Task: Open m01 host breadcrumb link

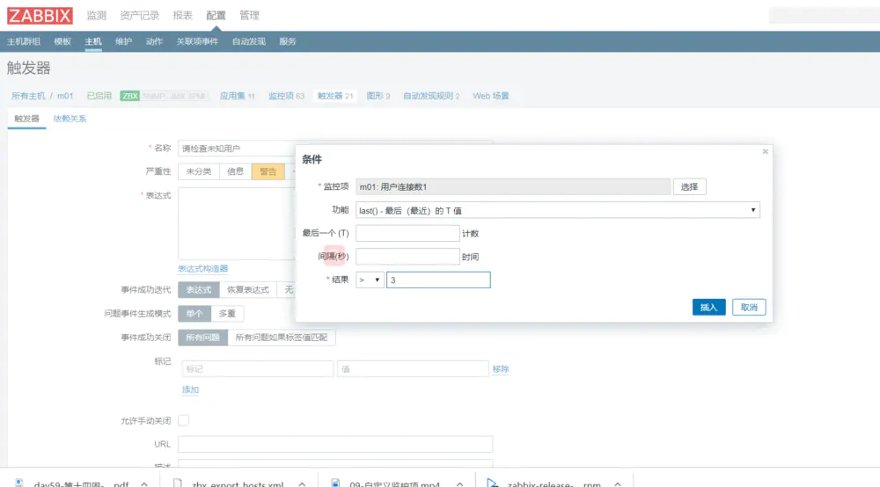Action: pyautogui.click(x=65, y=96)
